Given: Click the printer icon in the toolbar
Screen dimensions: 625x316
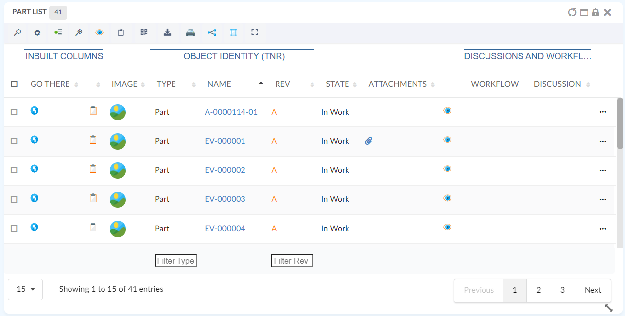Looking at the screenshot, I should pyautogui.click(x=190, y=32).
